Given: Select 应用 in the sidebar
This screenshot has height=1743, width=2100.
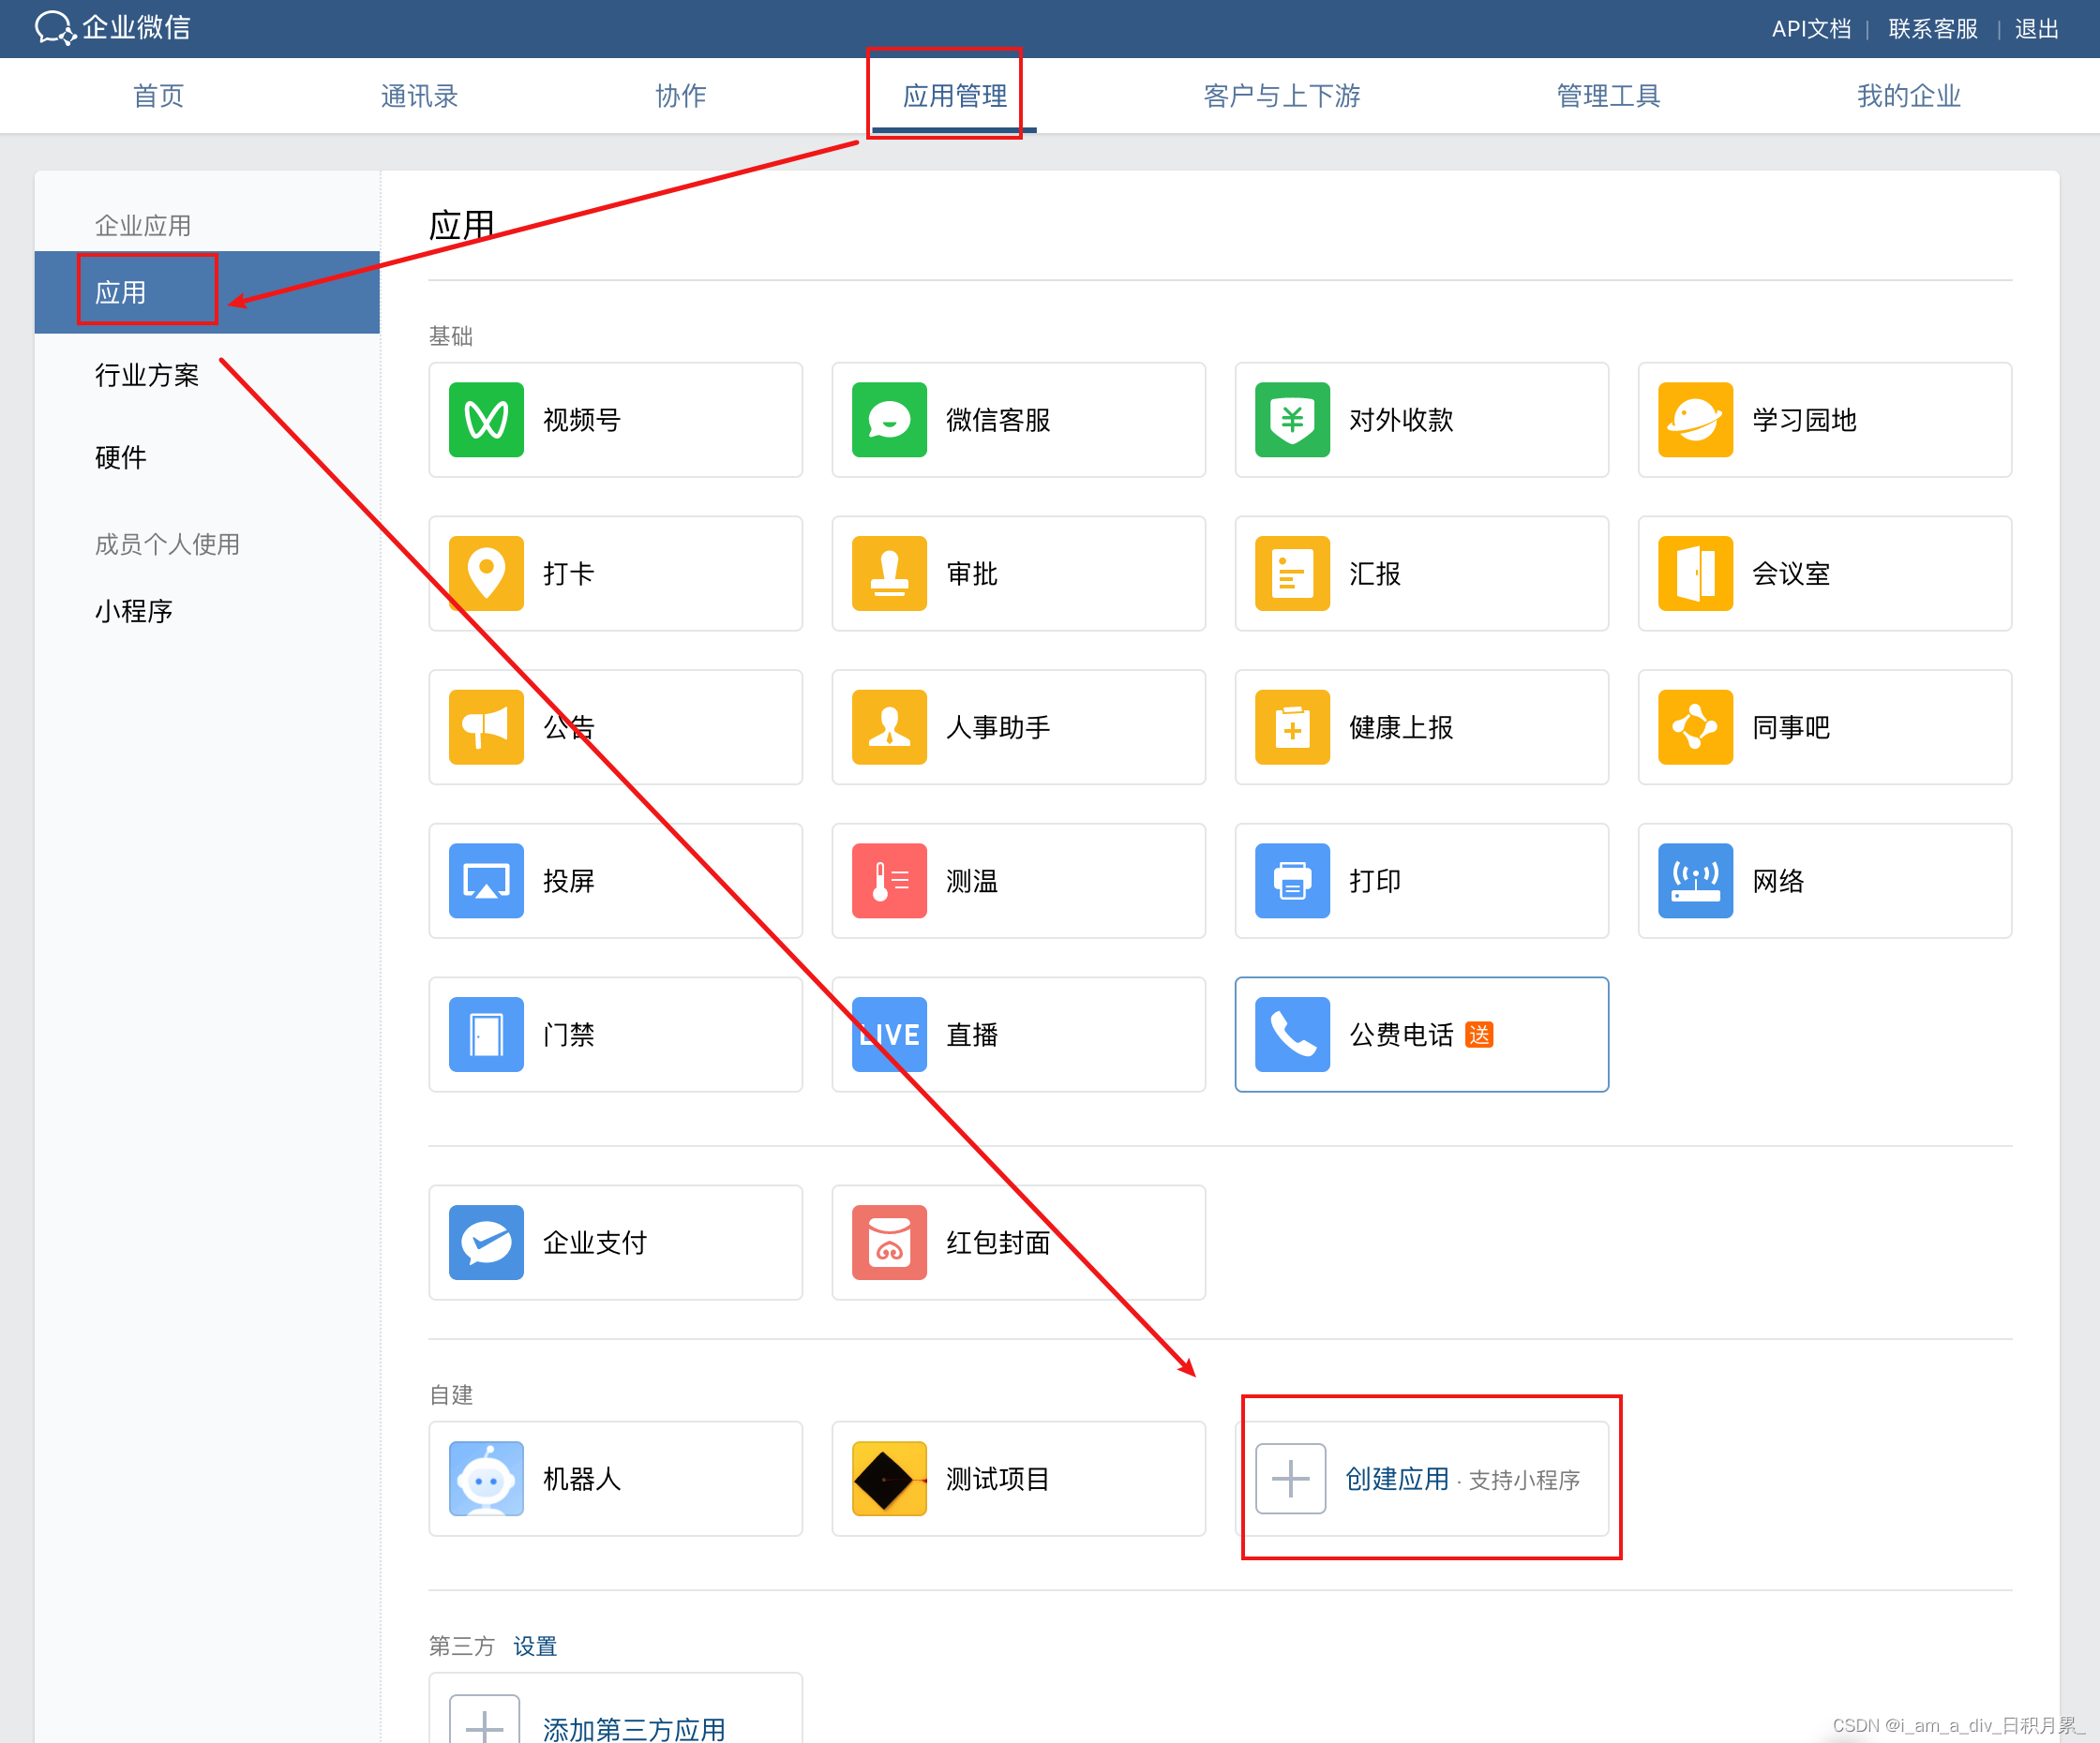Looking at the screenshot, I should tap(207, 291).
